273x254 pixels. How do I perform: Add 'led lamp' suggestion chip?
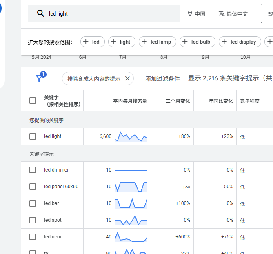[x=158, y=42]
